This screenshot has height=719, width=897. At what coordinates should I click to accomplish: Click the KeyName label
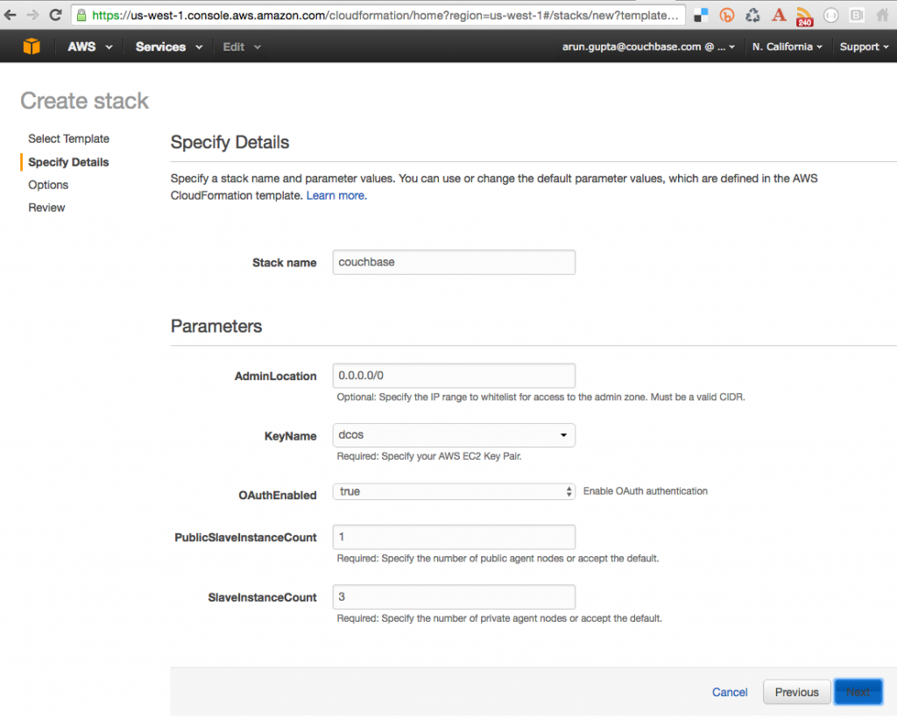(x=290, y=436)
